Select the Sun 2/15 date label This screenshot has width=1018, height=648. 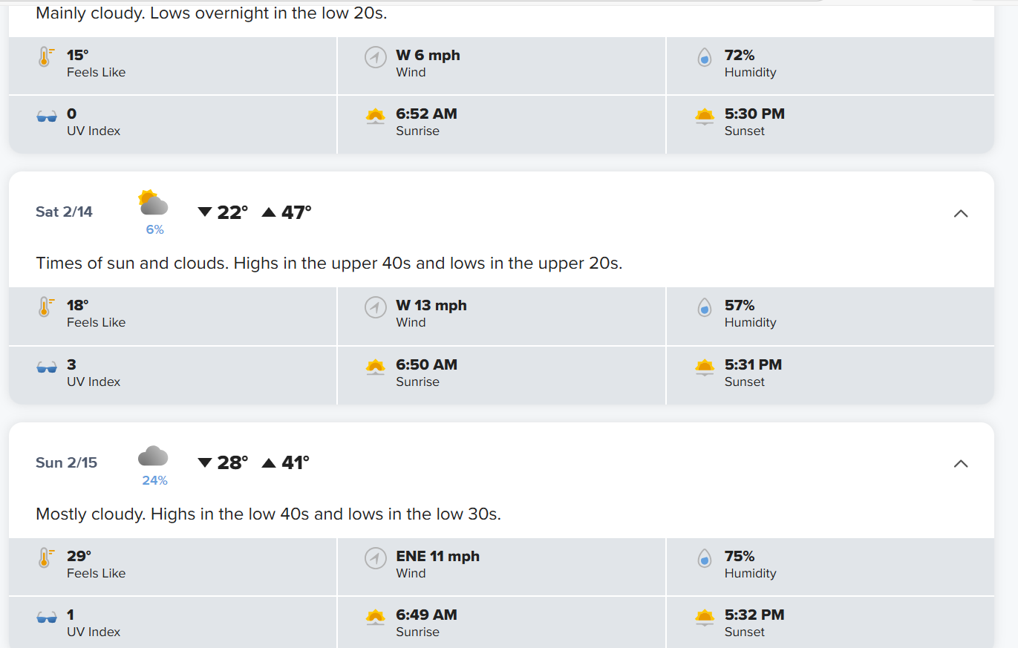(x=66, y=463)
